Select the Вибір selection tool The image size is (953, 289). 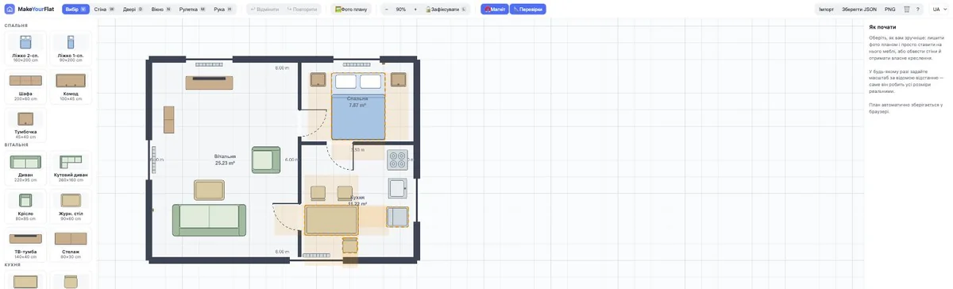tap(75, 9)
